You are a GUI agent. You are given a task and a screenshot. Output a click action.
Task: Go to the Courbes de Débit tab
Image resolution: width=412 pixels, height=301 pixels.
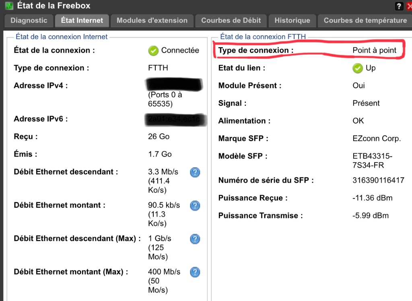coord(231,20)
